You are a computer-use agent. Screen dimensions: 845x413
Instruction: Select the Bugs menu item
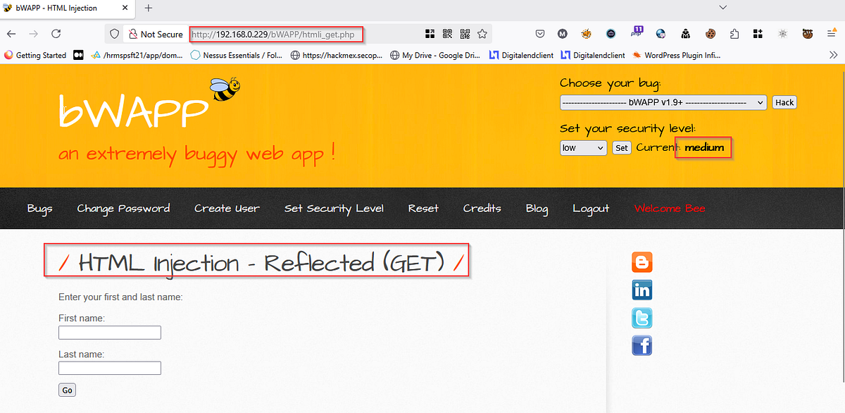pyautogui.click(x=39, y=208)
